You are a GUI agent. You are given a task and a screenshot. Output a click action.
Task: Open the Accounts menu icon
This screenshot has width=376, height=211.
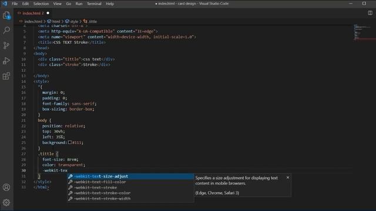pyautogui.click(x=6, y=187)
